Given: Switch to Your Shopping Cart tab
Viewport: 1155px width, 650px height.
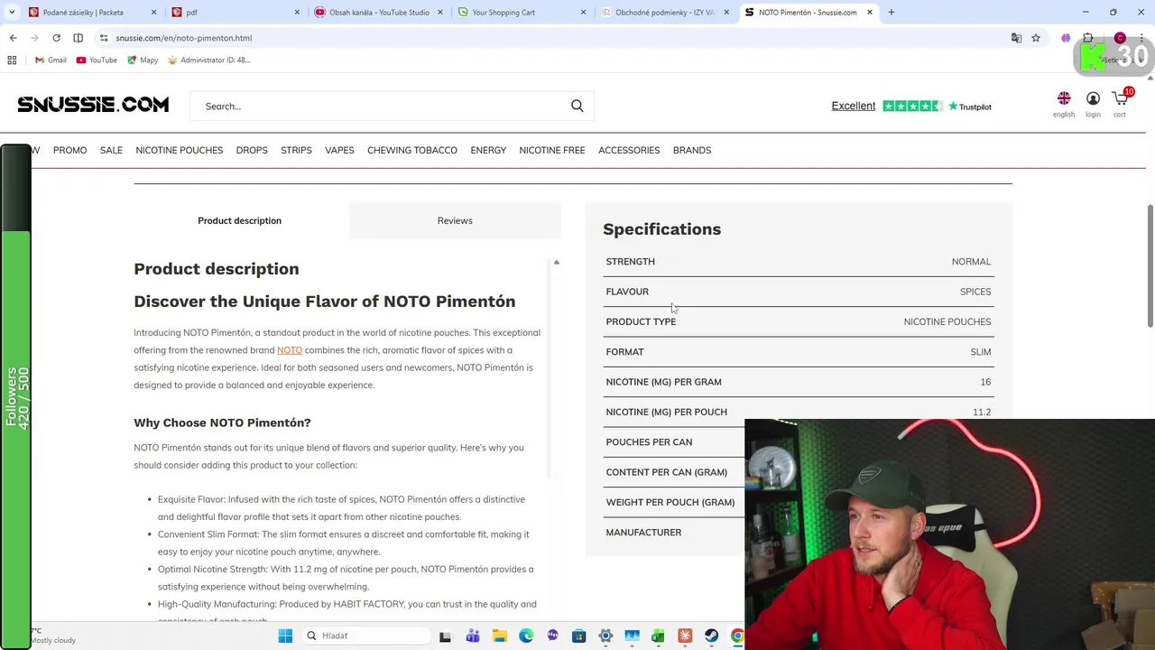Looking at the screenshot, I should [522, 13].
